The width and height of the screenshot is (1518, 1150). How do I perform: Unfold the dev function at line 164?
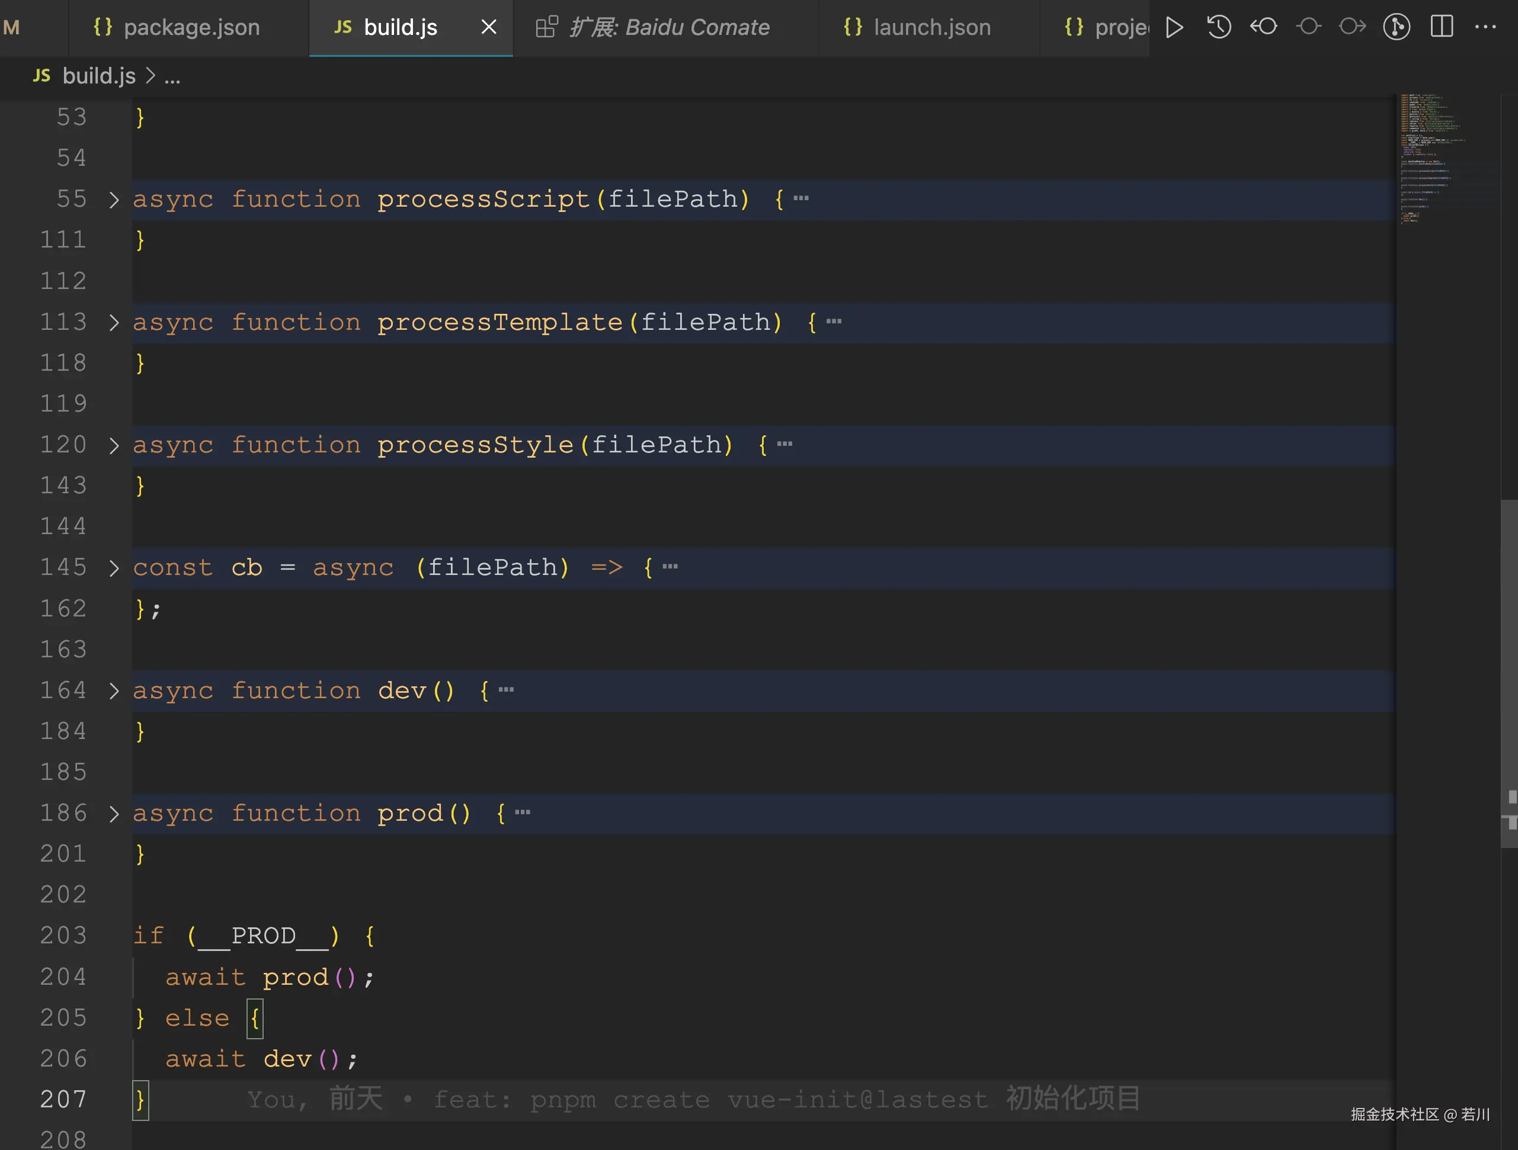[114, 690]
